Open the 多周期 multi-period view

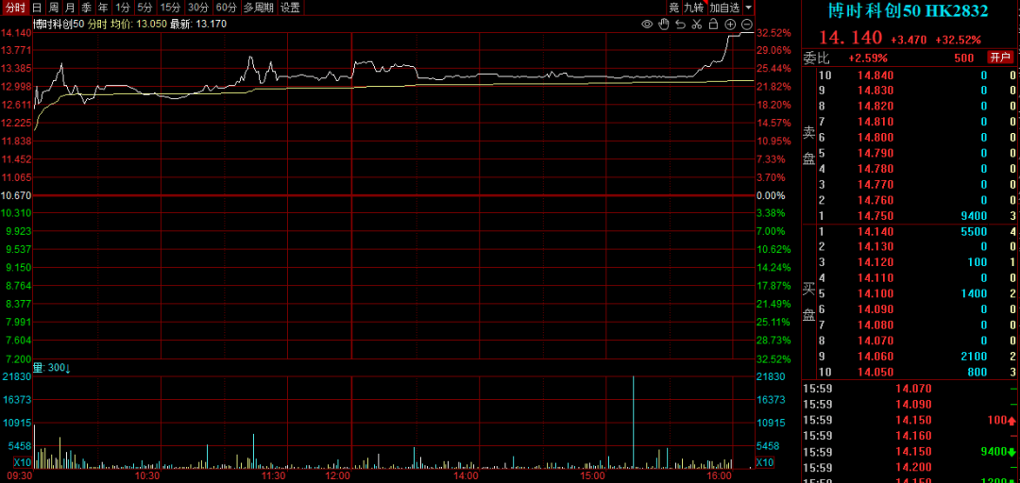click(x=258, y=8)
